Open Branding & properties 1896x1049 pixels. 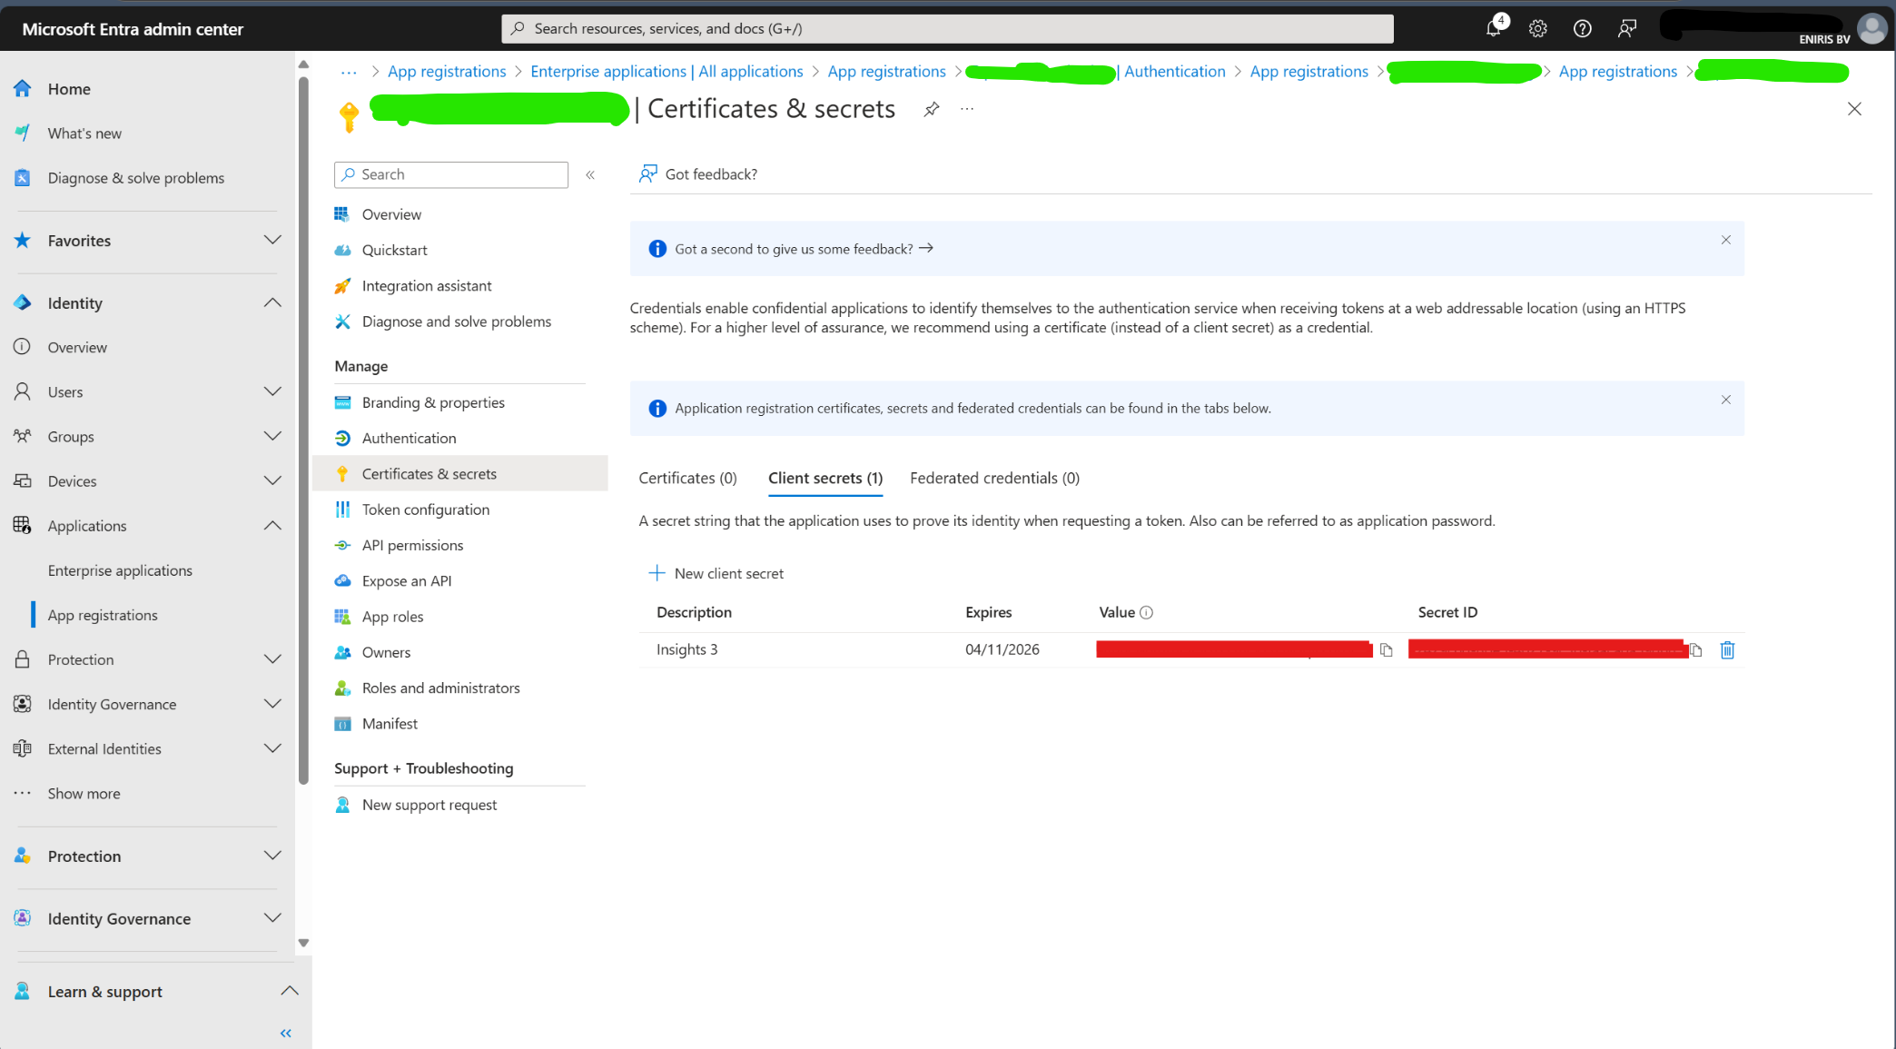point(433,402)
